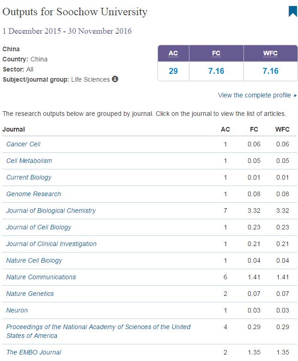The height and width of the screenshot is (361, 298).
Task: Select the AC tab in the summary box
Action: point(173,53)
